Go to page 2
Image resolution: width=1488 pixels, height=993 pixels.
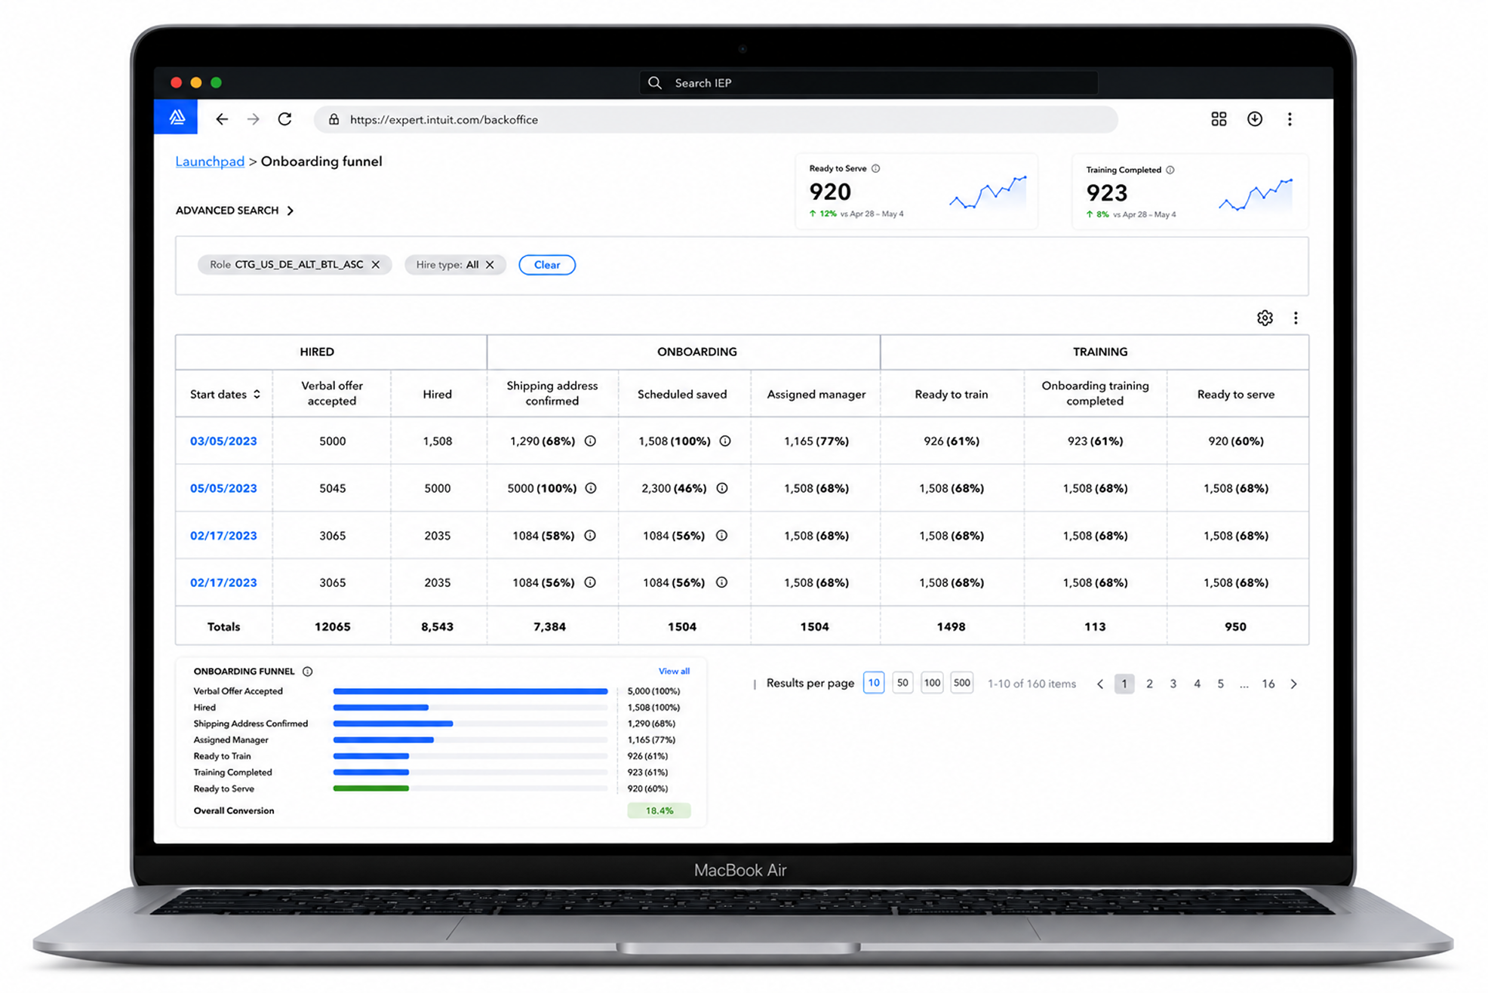(x=1149, y=684)
